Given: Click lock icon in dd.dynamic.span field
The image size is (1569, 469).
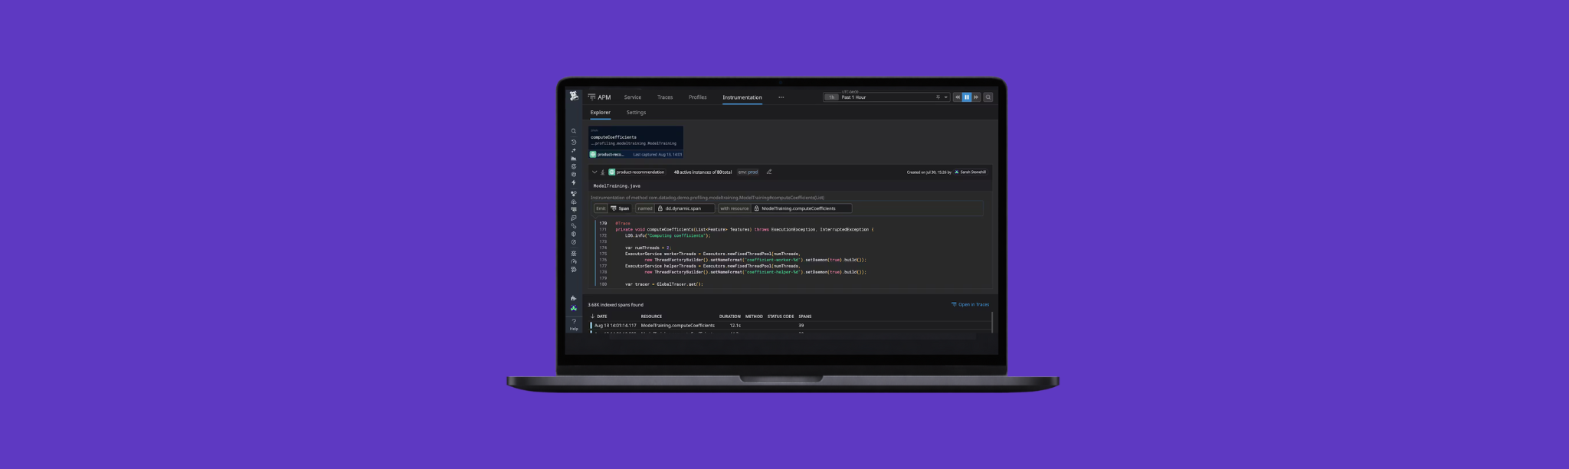Looking at the screenshot, I should click(x=660, y=208).
